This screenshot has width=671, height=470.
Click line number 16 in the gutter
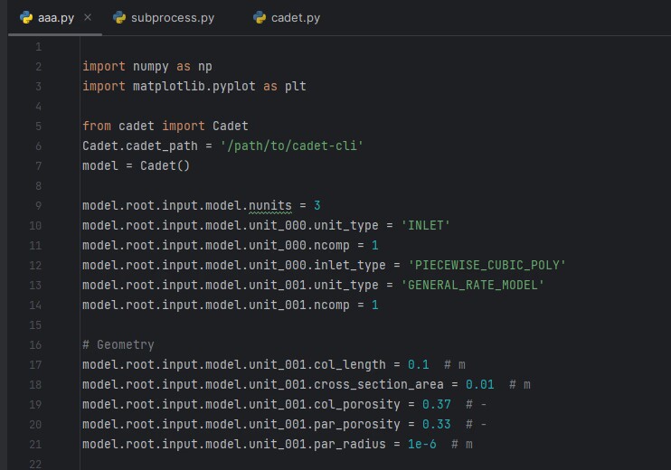pos(35,344)
